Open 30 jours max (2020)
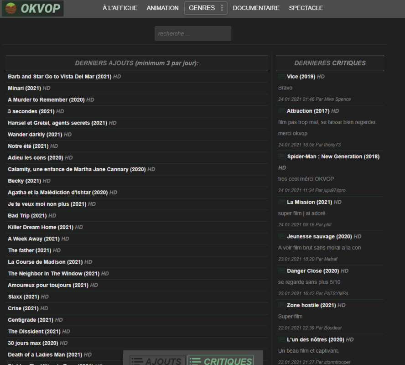 coord(33,343)
